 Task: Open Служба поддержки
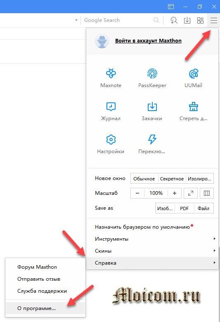tap(45, 291)
